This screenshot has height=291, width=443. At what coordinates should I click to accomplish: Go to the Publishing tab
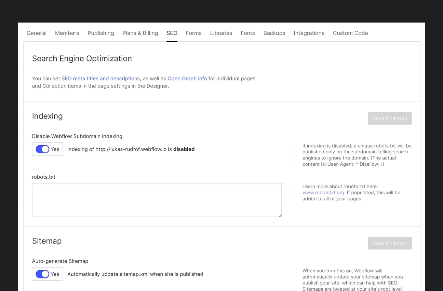click(100, 33)
